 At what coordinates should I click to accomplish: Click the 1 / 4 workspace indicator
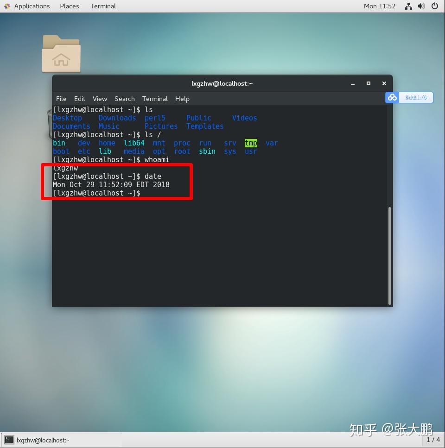[433, 440]
